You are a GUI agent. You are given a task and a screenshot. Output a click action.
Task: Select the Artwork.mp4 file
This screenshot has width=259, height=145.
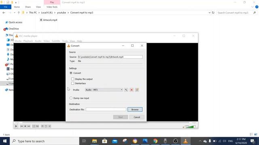pos(49,20)
